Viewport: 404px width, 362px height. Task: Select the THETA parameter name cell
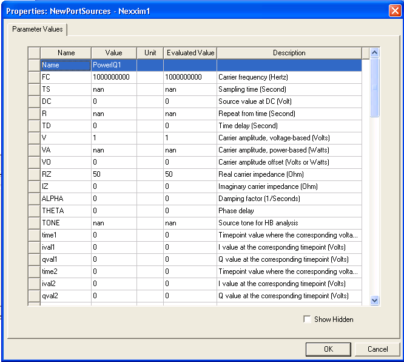coord(66,211)
